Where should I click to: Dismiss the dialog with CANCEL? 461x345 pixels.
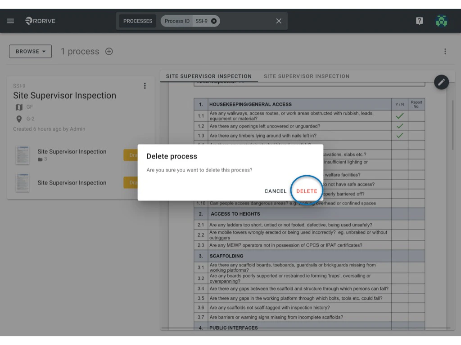tap(275, 190)
